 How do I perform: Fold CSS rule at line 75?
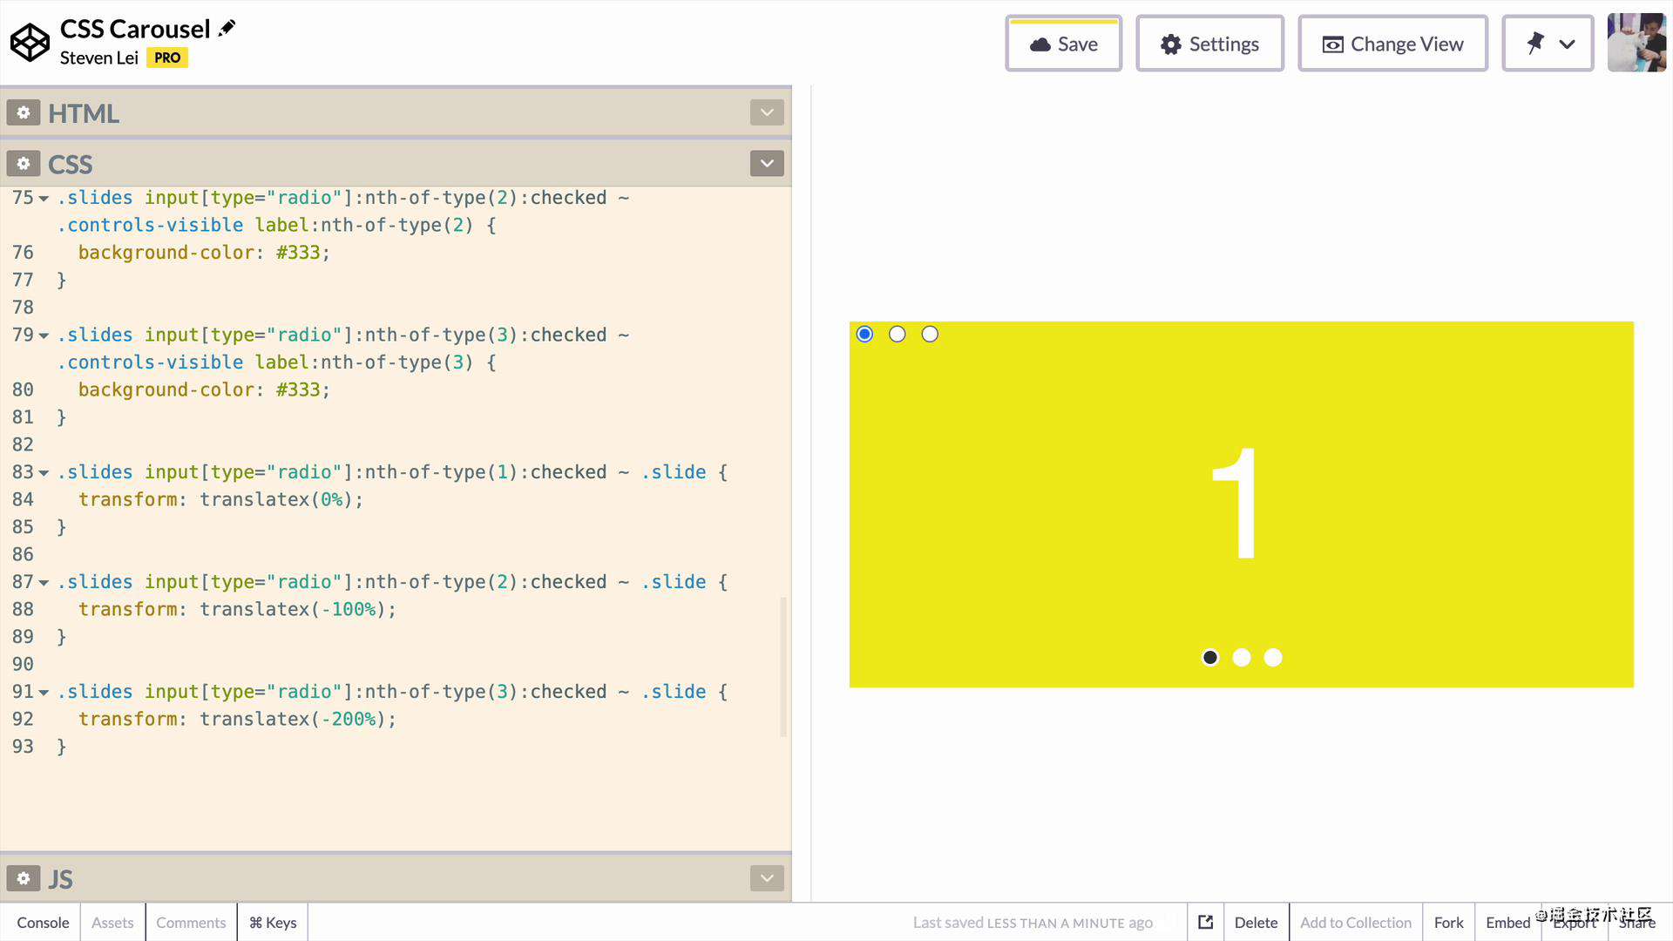pos(44,199)
